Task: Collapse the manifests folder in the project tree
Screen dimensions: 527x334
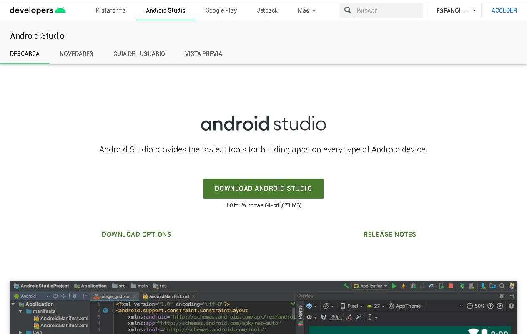Action: 20,311
